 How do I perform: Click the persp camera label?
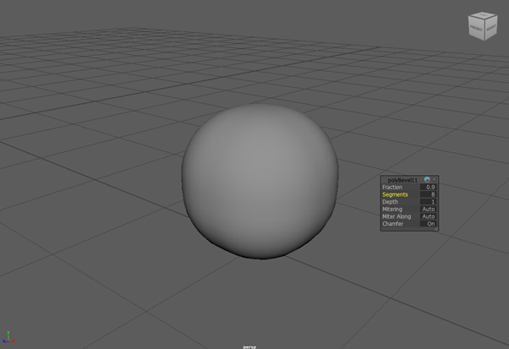pos(249,346)
